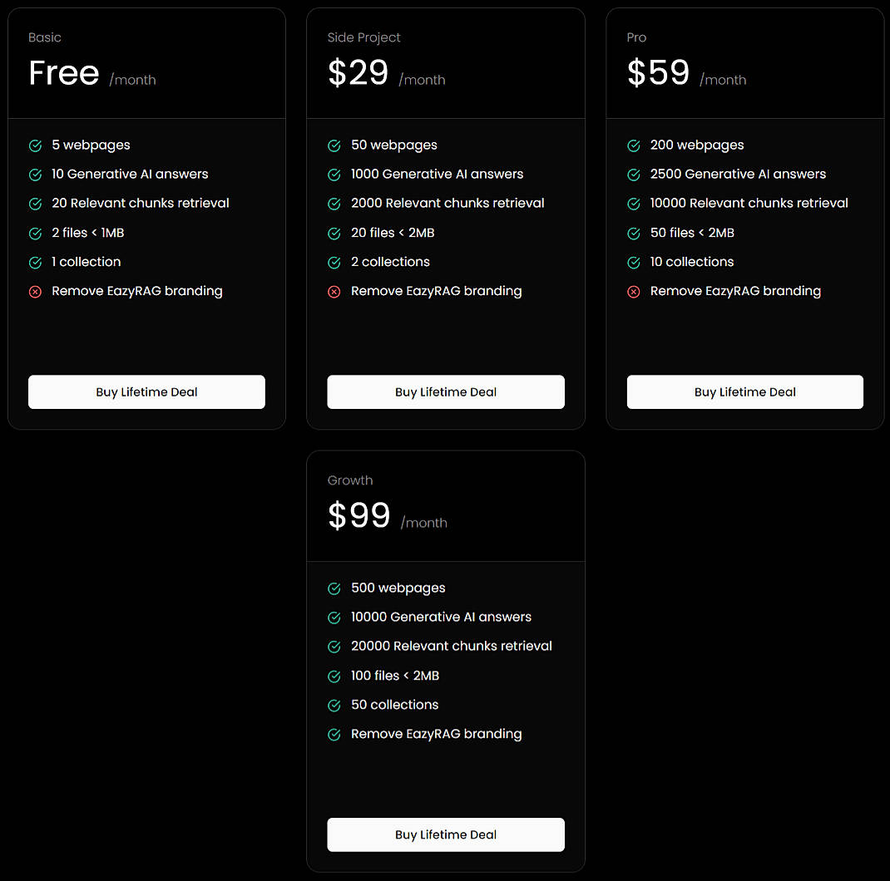Click the check icon beside 20 files < 2MB
The height and width of the screenshot is (881, 890).
pyautogui.click(x=334, y=233)
